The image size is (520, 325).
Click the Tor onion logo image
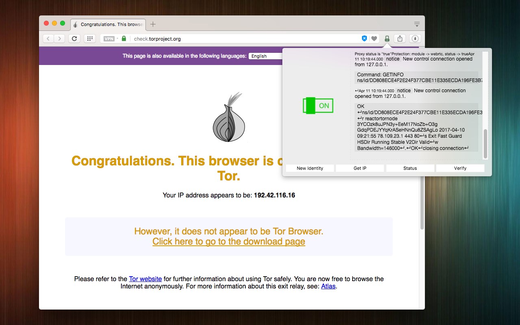click(x=229, y=117)
